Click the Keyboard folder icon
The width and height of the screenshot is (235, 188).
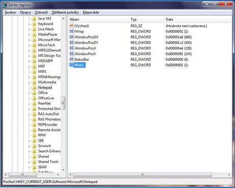point(34,24)
